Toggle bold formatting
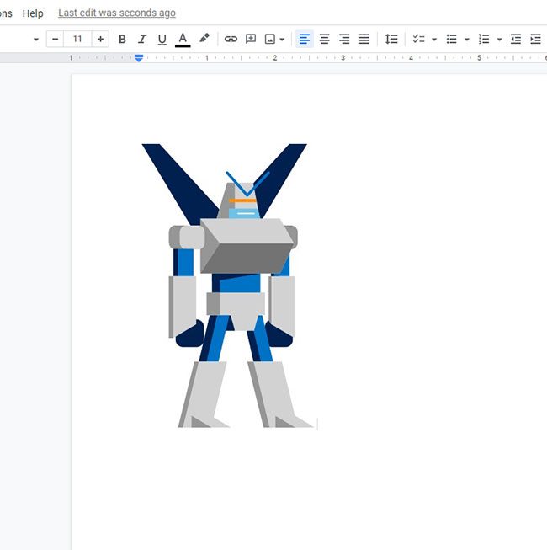This screenshot has width=547, height=550. [122, 40]
